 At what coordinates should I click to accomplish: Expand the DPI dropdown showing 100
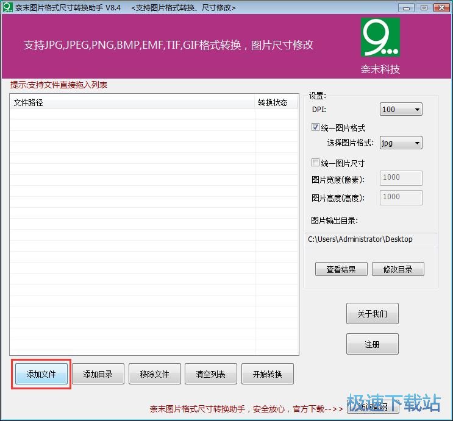click(401, 110)
